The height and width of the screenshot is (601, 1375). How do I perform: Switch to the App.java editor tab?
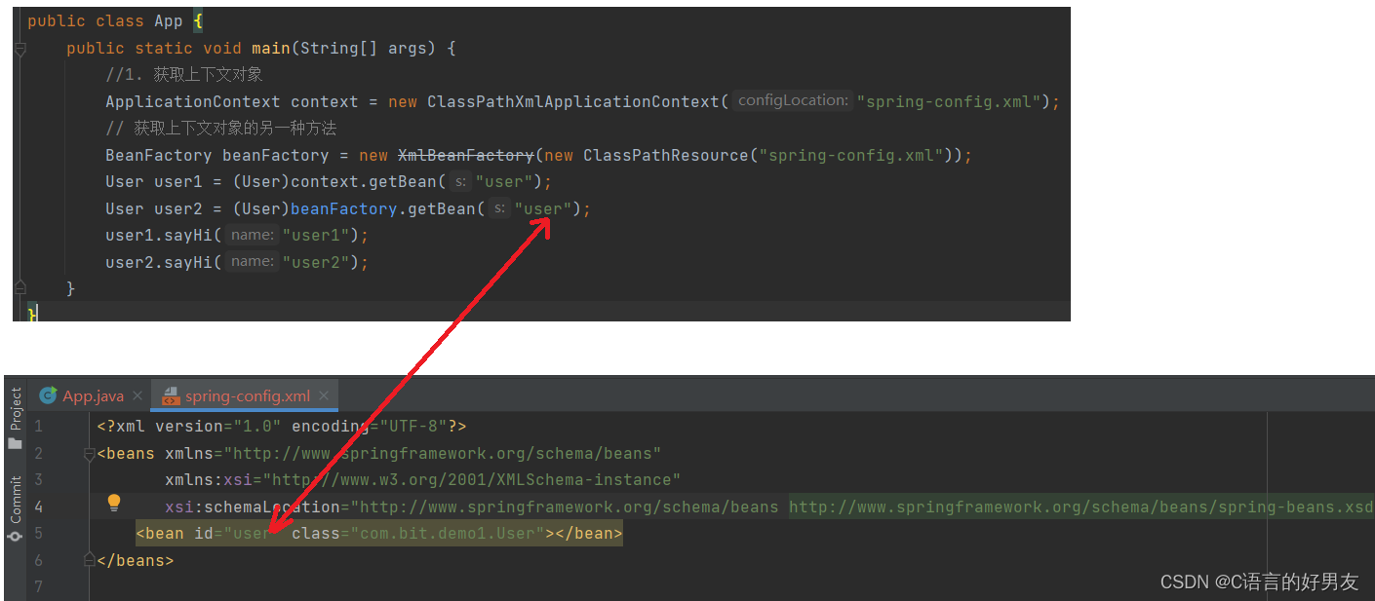[x=83, y=395]
